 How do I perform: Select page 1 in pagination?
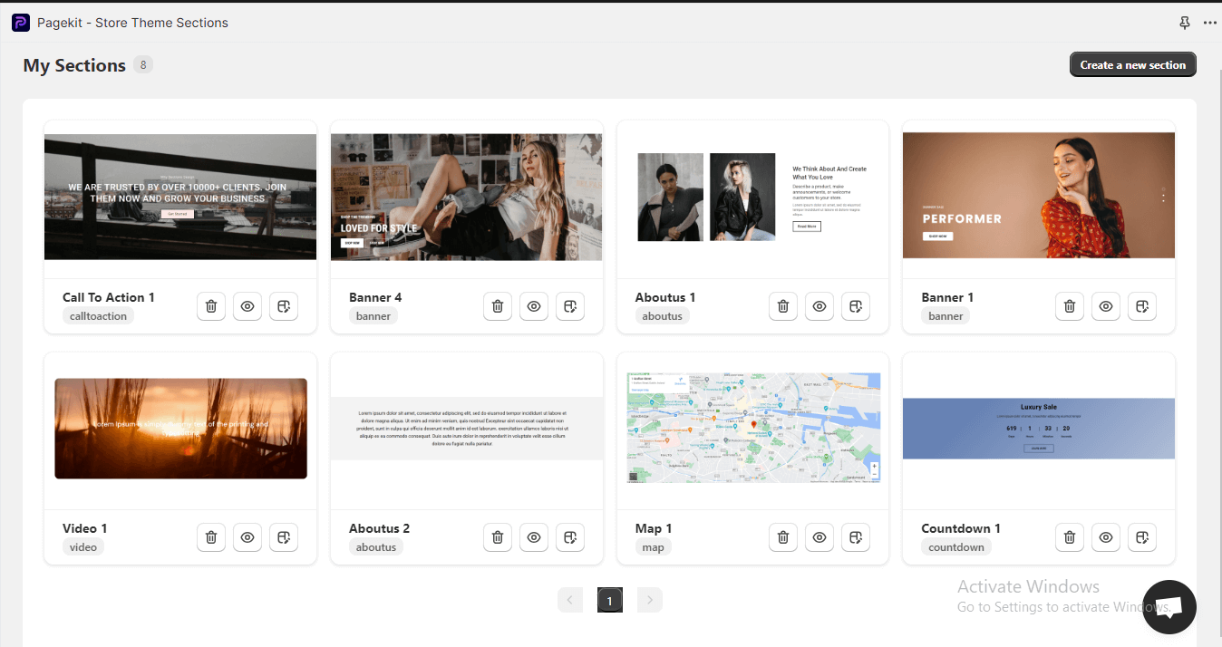tap(610, 600)
